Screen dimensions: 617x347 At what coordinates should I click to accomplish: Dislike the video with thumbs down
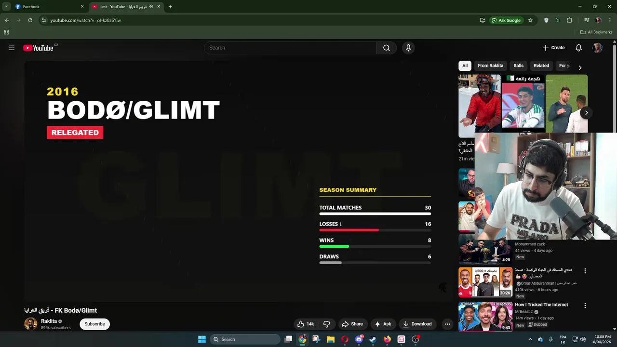click(326, 324)
